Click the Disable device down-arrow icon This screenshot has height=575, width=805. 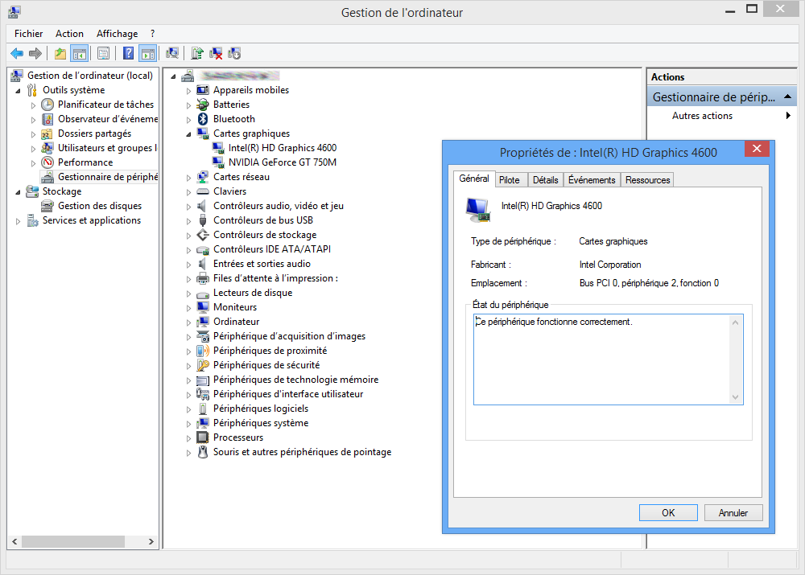(234, 54)
